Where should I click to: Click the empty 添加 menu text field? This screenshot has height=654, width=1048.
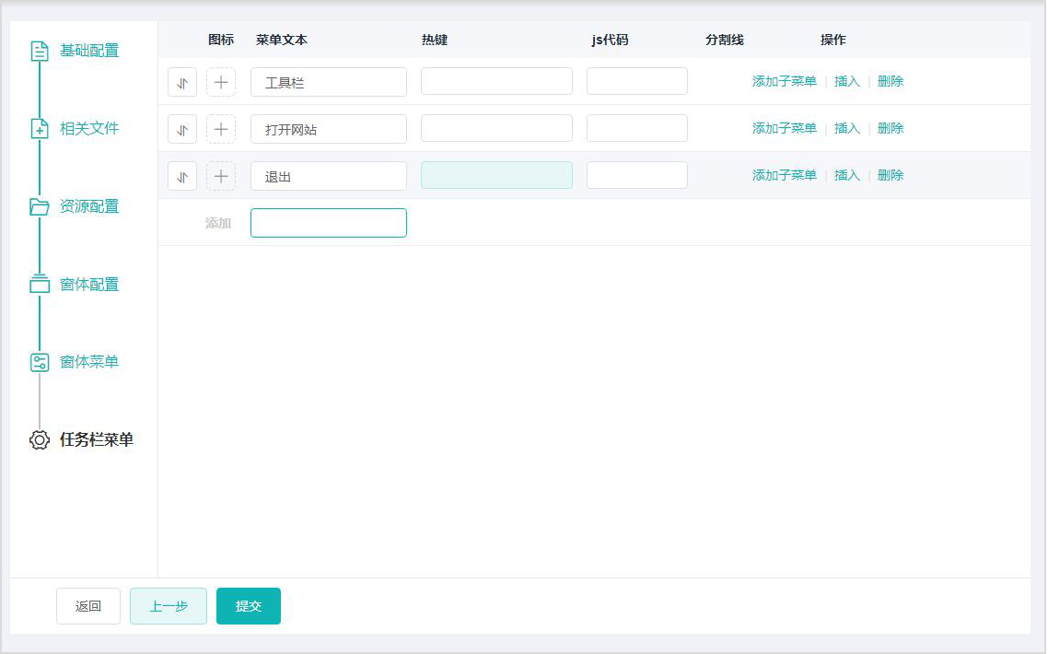(328, 223)
